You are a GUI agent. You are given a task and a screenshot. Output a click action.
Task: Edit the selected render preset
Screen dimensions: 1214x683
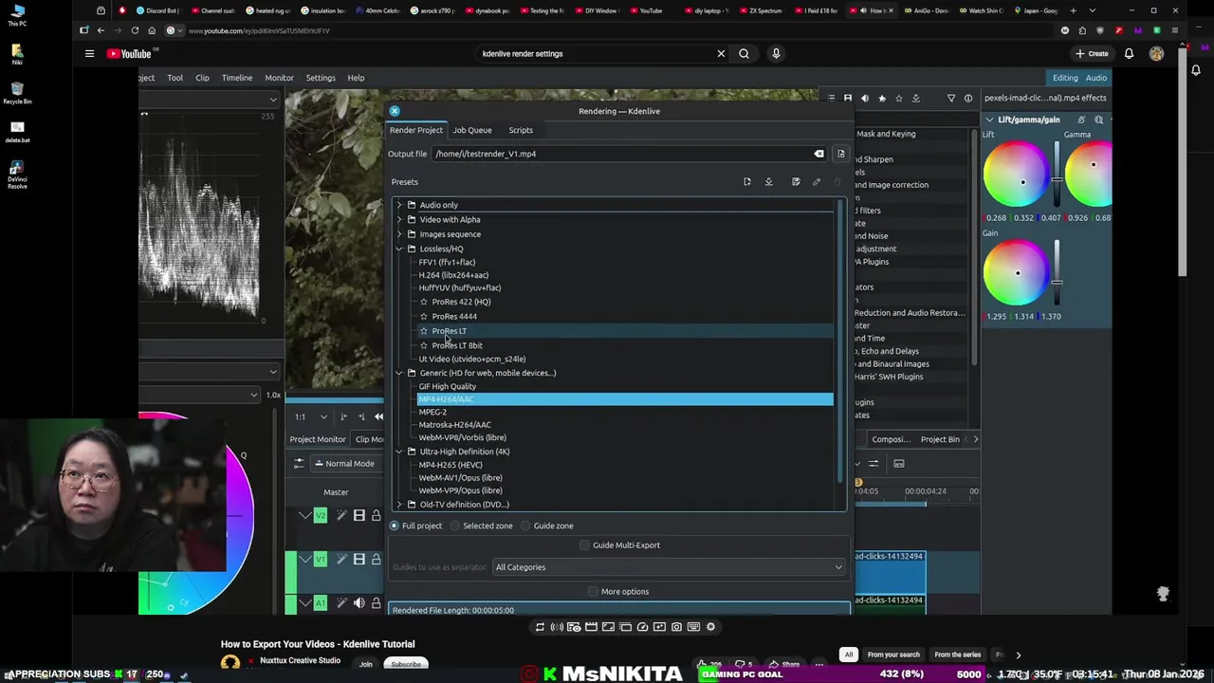817,182
